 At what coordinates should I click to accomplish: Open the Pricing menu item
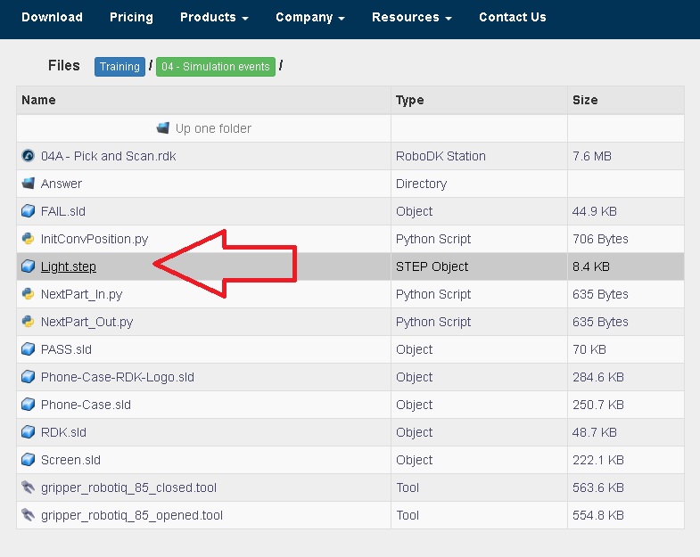tap(131, 17)
